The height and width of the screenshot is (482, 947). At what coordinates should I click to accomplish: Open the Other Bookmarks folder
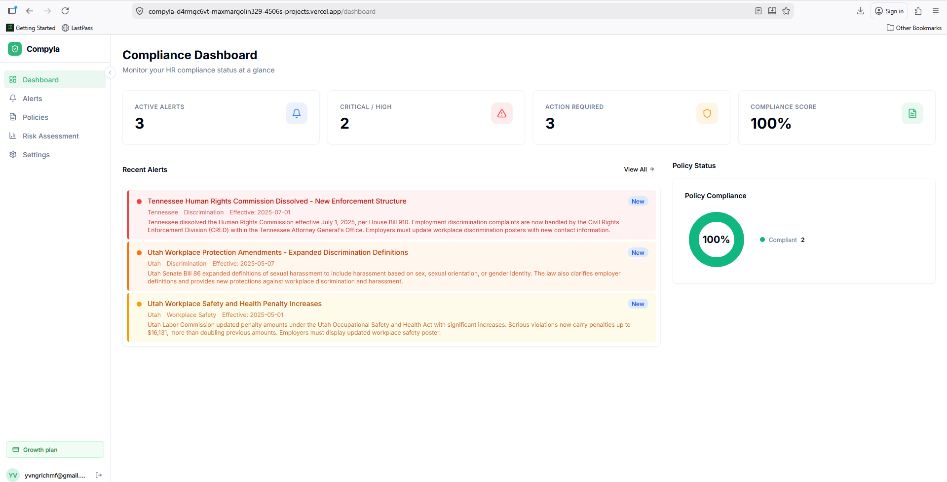click(x=914, y=28)
